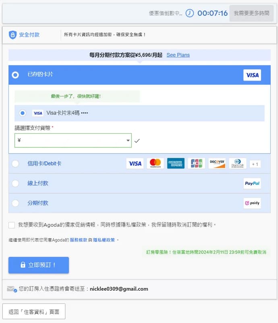Viewport: 278px width, 323px height.
Task: Click the 立即預訂 book now button
Action: (39, 265)
